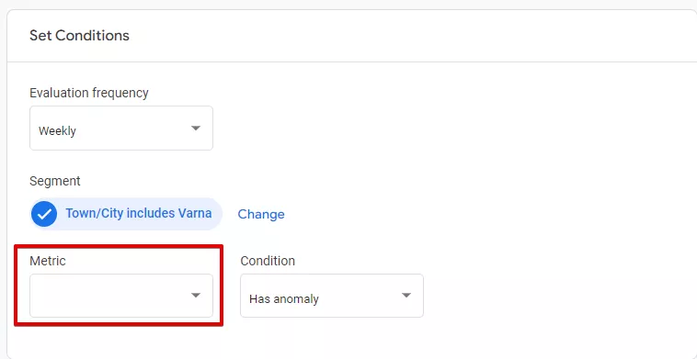Click the 'Condition' field label
This screenshot has height=359, width=697.
tap(268, 261)
